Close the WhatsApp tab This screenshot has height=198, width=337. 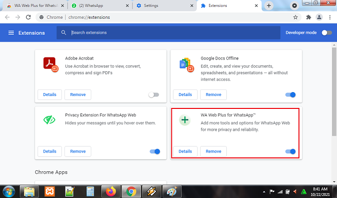127,6
